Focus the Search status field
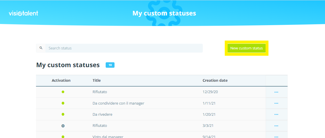 pos(124,48)
